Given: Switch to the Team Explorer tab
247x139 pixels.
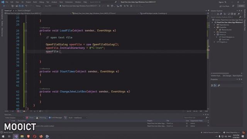Looking at the screenshot, I should (238, 76).
